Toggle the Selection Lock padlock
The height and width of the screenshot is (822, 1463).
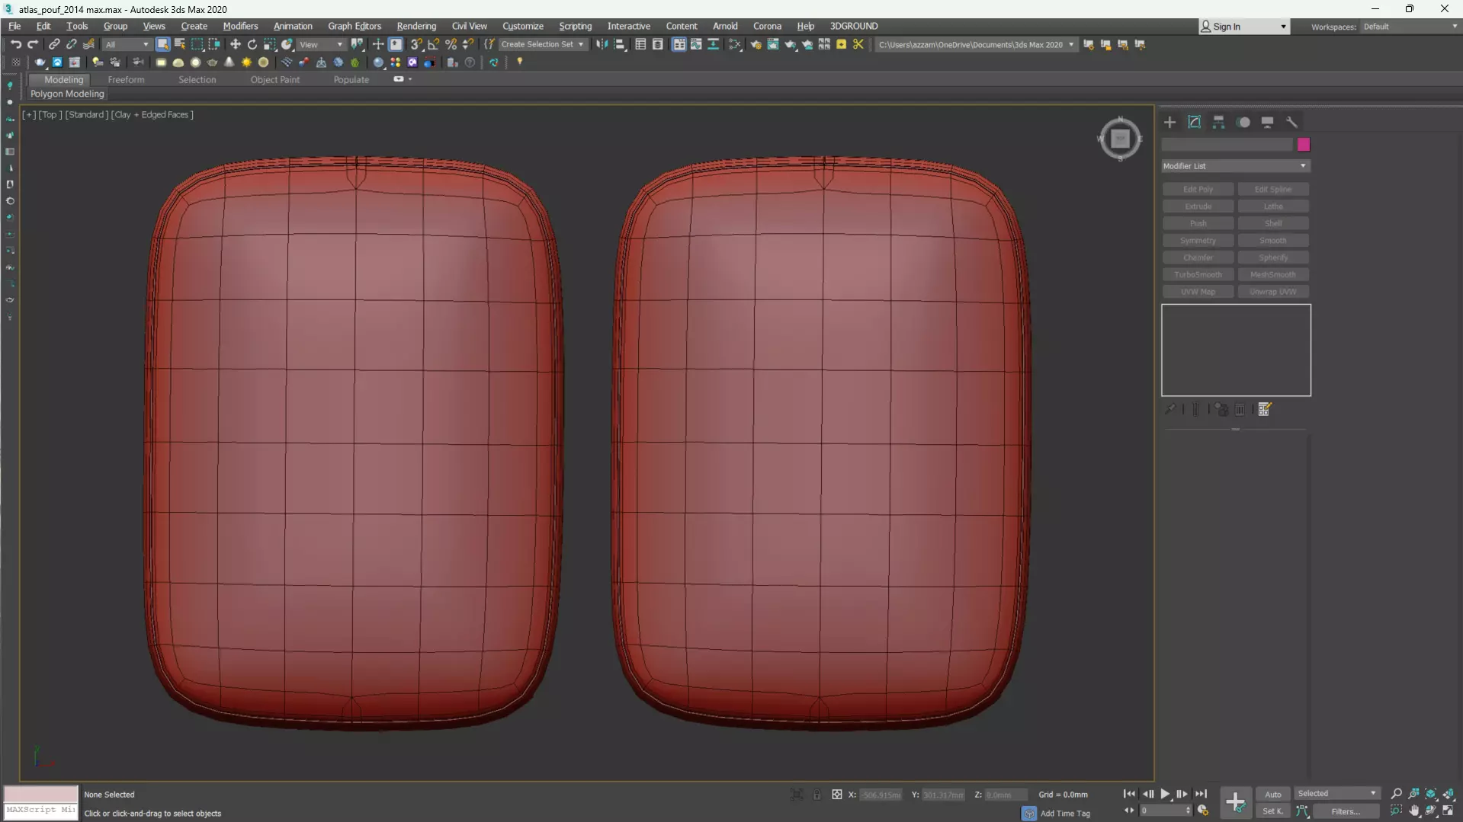(x=817, y=795)
